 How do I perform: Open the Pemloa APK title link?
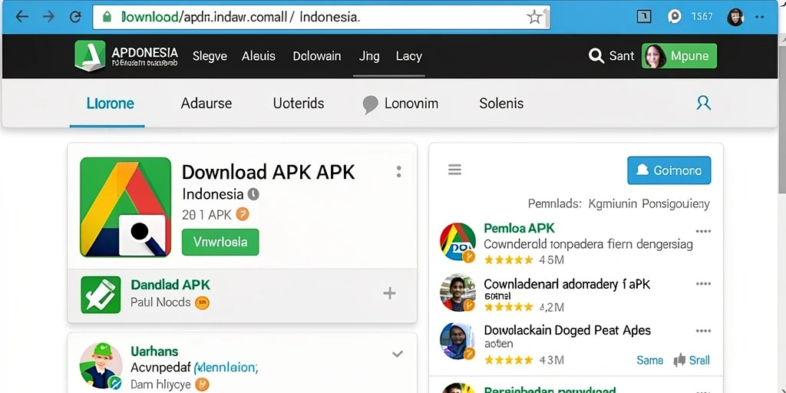[520, 229]
